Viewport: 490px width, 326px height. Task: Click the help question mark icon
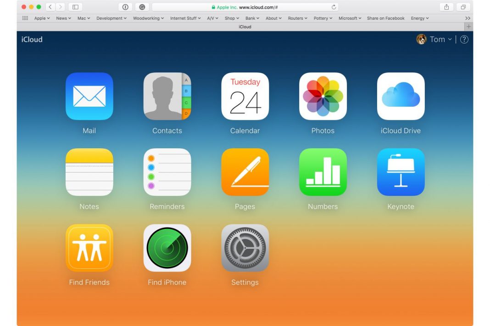[x=464, y=40]
